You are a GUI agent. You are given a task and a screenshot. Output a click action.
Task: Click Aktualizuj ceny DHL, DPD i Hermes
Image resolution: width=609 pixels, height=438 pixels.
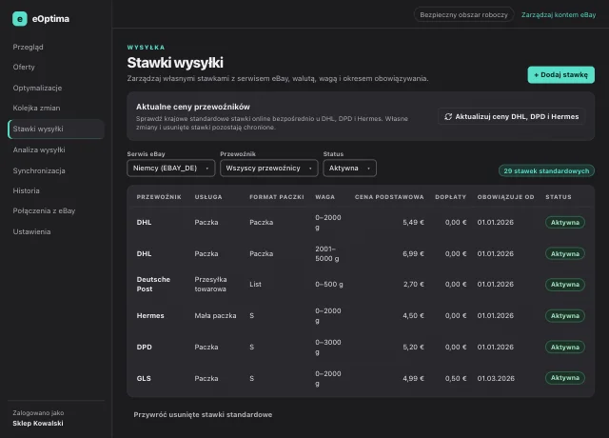pos(512,116)
